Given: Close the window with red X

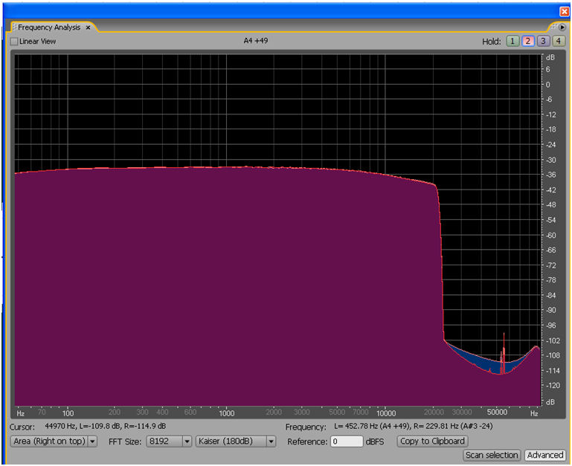Looking at the screenshot, I should pyautogui.click(x=565, y=12).
